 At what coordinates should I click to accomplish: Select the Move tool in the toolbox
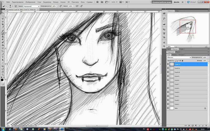(x=3, y=13)
